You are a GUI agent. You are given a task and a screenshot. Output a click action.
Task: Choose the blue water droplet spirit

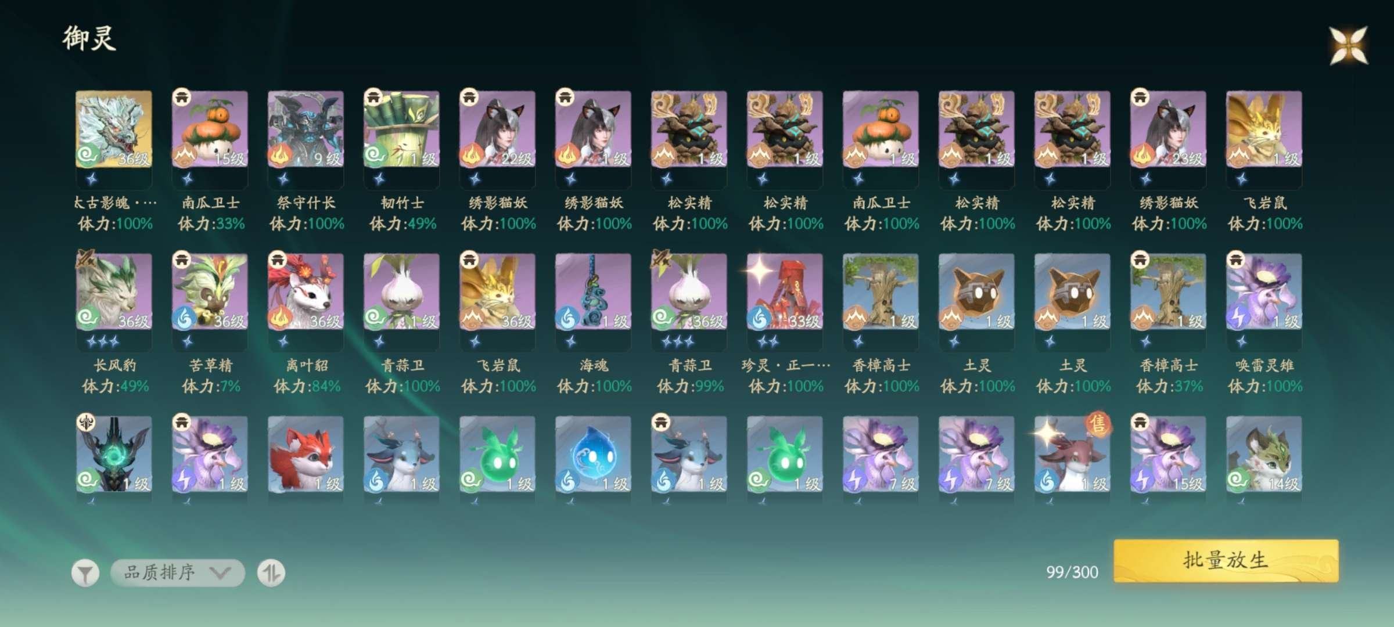point(593,455)
